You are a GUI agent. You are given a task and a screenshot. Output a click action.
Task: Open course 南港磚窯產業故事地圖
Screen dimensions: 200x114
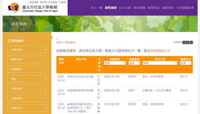click(80, 90)
